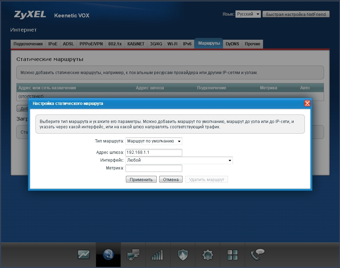340x268 pixels.
Task: Open the home network computers icon
Action: click(x=133, y=255)
